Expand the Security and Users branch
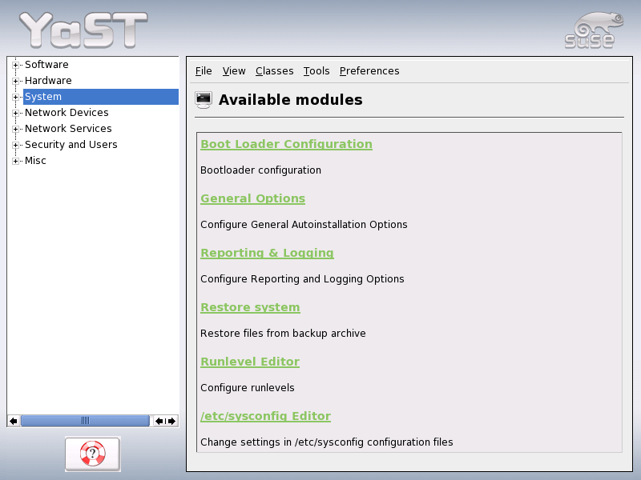The height and width of the screenshot is (480, 641). [x=14, y=144]
